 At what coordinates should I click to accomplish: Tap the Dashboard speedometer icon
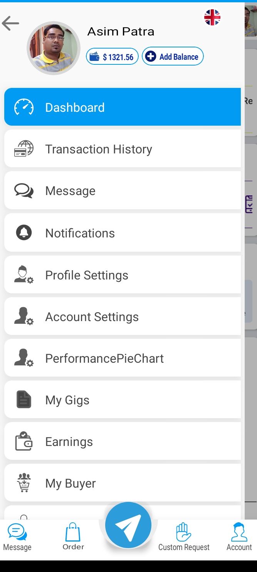click(24, 107)
